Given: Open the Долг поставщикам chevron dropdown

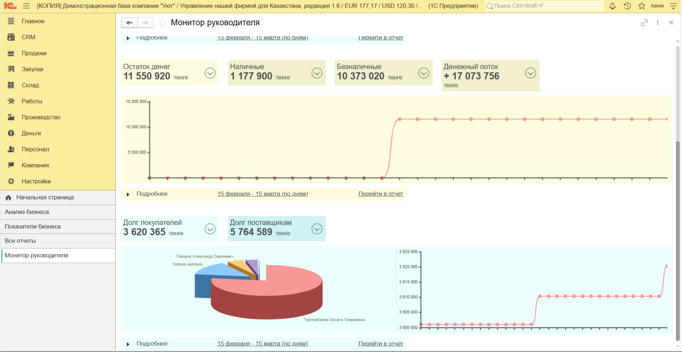Looking at the screenshot, I should [317, 229].
